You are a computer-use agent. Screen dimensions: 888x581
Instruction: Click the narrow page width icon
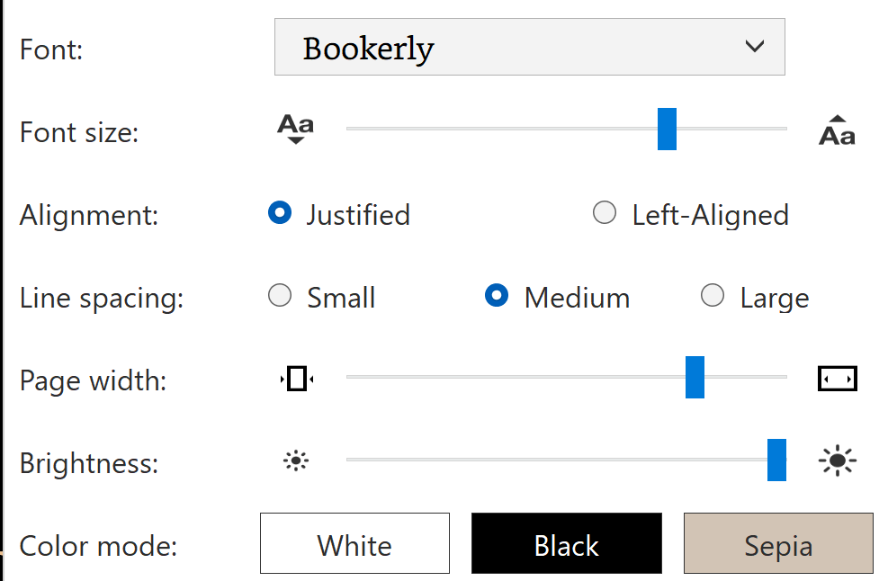pyautogui.click(x=297, y=380)
